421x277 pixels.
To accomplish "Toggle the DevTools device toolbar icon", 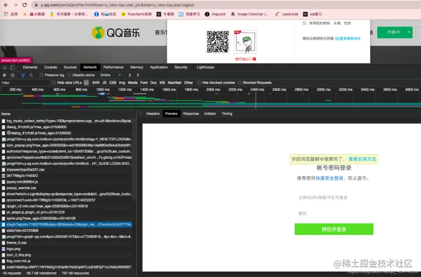I will pos(12,67).
